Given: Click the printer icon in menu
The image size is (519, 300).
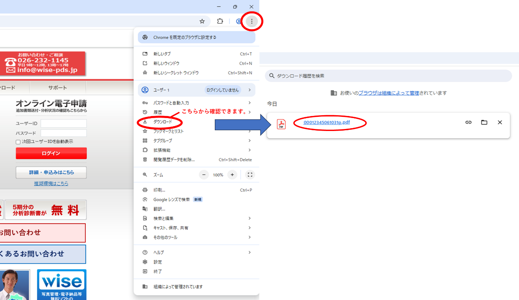Looking at the screenshot, I should tap(145, 190).
